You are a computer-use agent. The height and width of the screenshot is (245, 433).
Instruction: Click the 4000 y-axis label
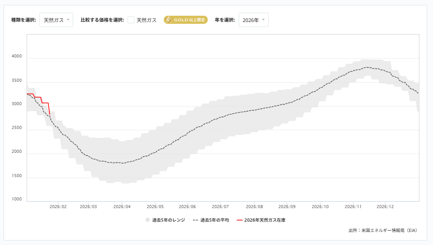pos(17,56)
